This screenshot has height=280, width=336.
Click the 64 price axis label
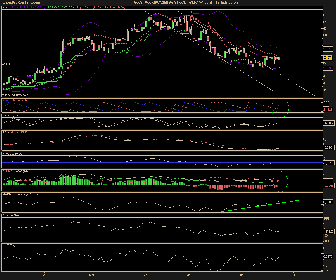coord(325,22)
